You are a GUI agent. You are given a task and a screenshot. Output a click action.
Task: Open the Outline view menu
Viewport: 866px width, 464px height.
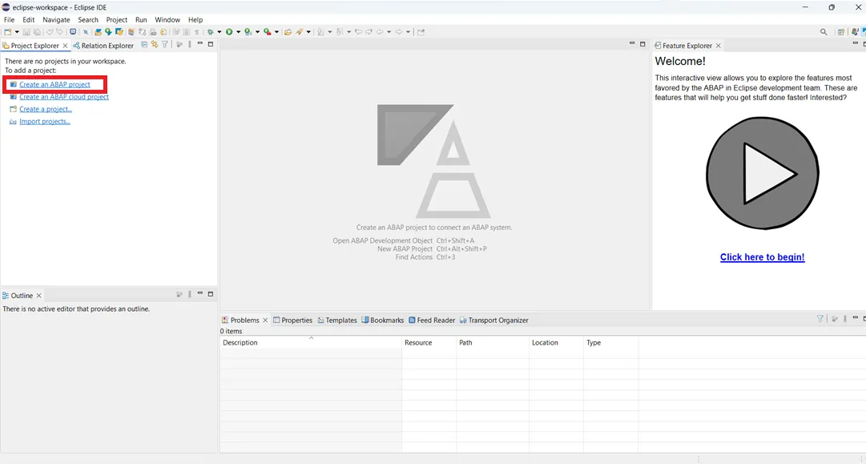(x=189, y=294)
